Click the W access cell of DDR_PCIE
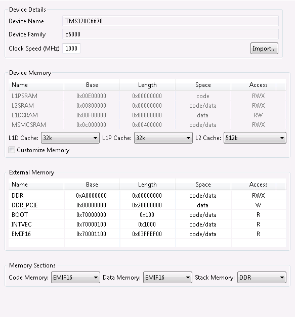 (x=259, y=205)
